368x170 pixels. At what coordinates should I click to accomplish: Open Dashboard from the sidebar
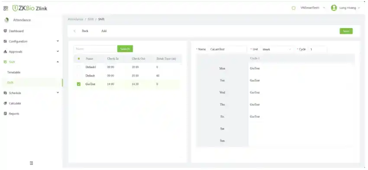click(x=16, y=31)
